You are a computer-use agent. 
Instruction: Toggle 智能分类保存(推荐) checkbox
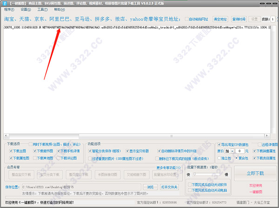[x=90, y=151]
